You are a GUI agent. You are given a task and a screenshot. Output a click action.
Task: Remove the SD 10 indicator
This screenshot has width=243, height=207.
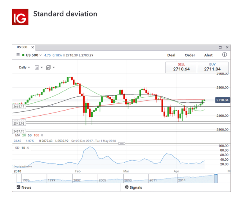tap(28, 148)
